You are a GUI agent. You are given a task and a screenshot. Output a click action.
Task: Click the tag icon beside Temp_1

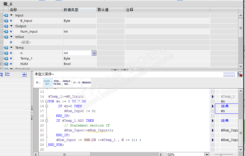(x=6, y=58)
